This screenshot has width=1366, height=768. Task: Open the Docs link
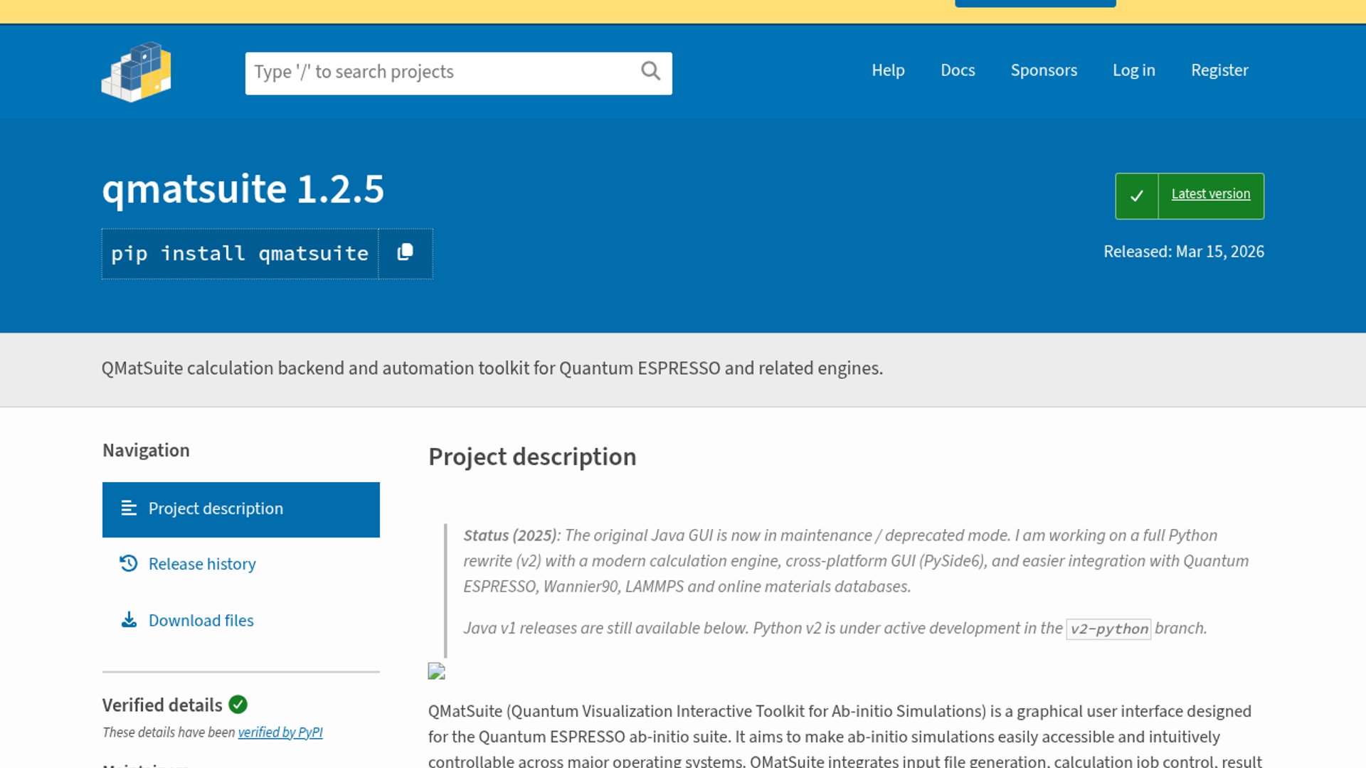(x=958, y=70)
